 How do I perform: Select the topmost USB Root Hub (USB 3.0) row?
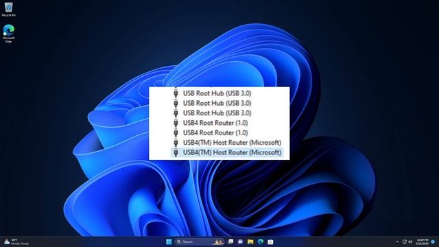coord(212,93)
